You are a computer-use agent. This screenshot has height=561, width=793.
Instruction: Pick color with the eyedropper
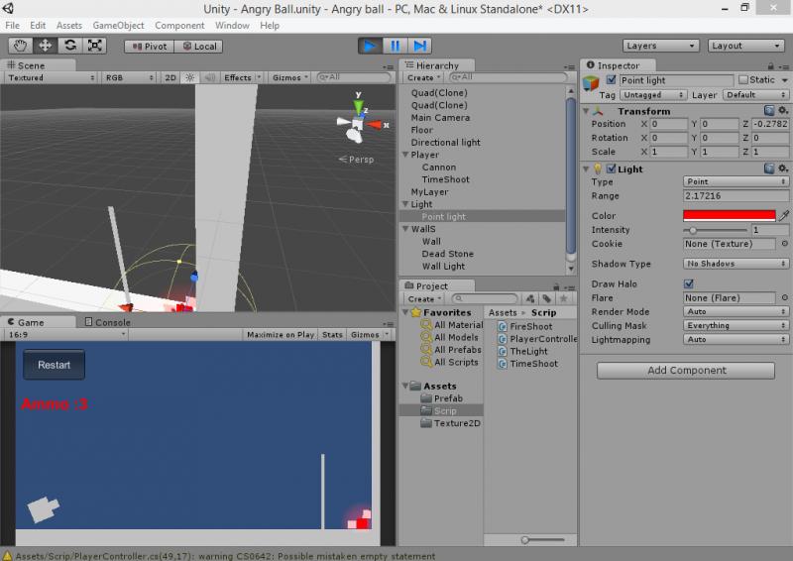pyautogui.click(x=784, y=216)
